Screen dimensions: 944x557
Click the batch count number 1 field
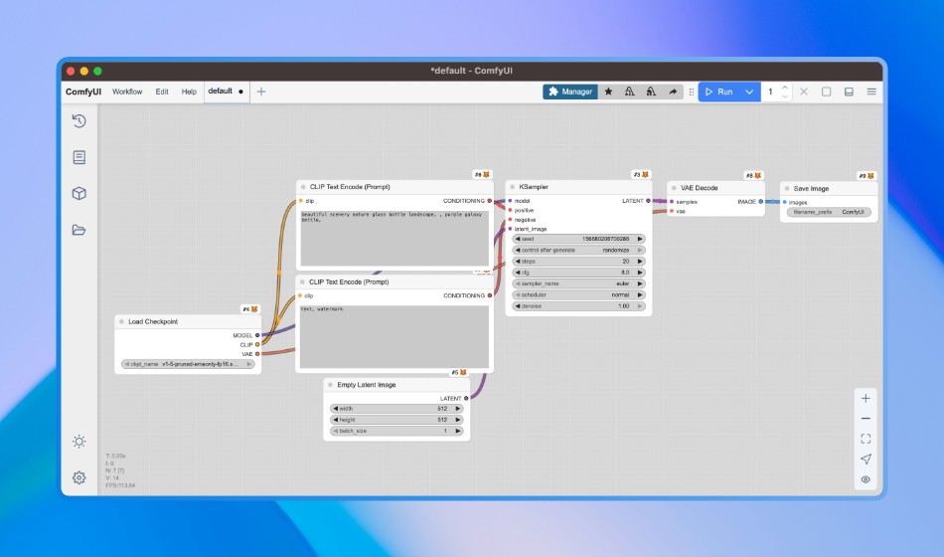click(x=771, y=92)
